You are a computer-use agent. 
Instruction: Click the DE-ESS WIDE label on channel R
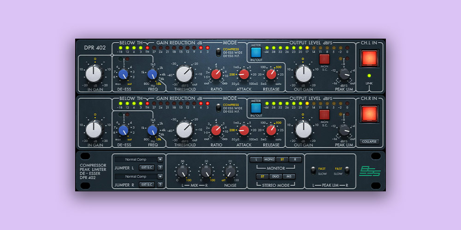click(x=232, y=108)
